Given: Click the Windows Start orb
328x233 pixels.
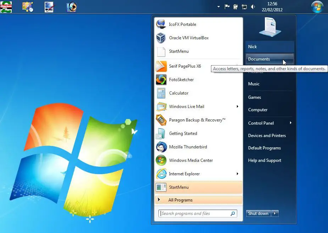Looking at the screenshot, I should (x=317, y=7).
